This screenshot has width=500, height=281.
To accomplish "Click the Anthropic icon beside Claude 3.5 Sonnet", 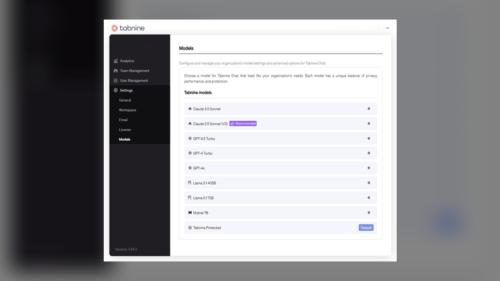I will point(190,109).
